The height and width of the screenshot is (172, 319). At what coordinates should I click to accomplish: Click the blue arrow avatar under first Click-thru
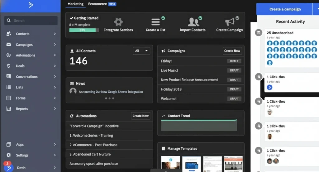click(x=269, y=87)
